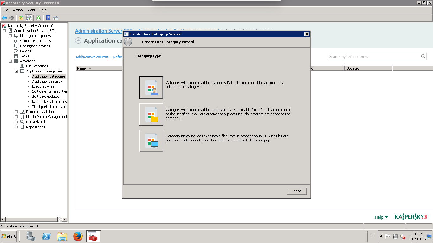The width and height of the screenshot is (433, 243).
Task: Click the Application management window icon
Action: point(22,71)
